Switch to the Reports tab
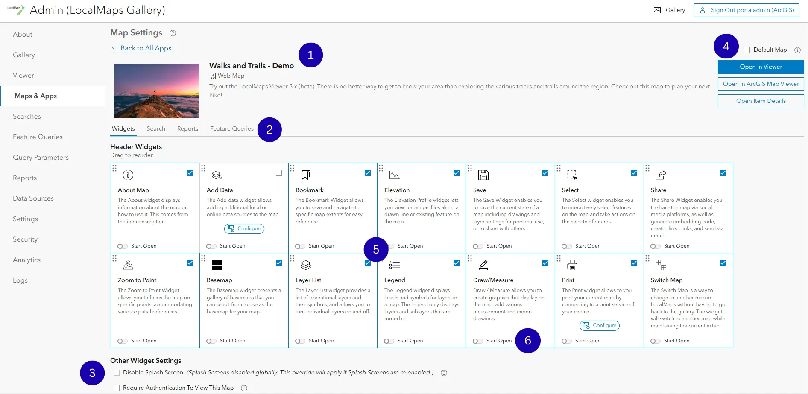 [187, 128]
